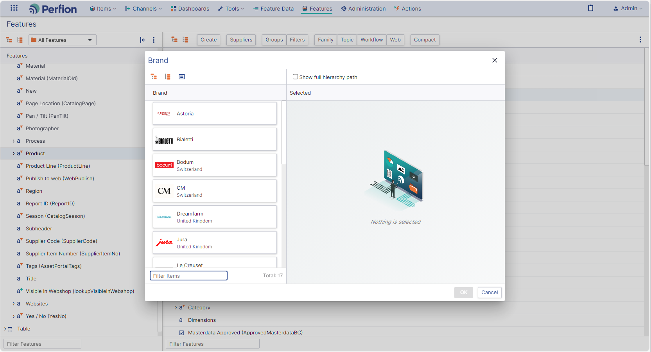651x352 pixels.
Task: Open the All Features dropdown
Action: pos(63,40)
